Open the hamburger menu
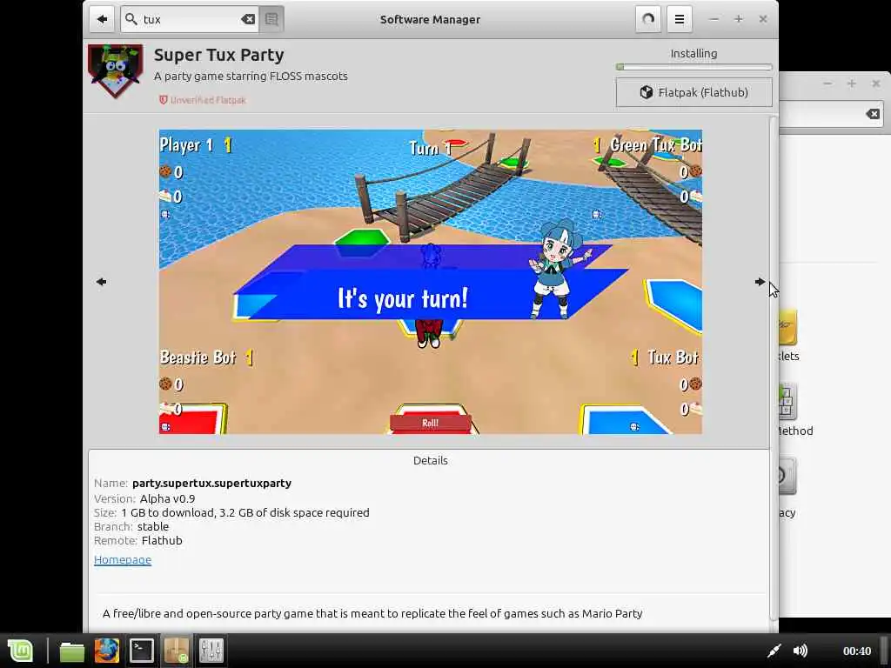The image size is (891, 668). coord(679,19)
